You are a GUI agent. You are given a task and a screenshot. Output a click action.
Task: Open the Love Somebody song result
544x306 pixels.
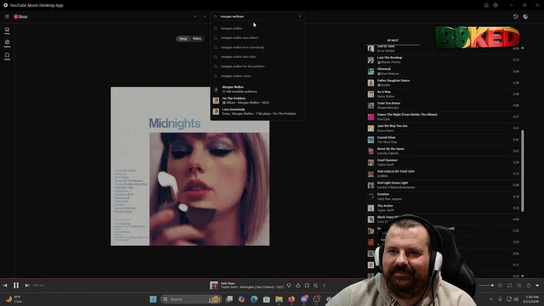pyautogui.click(x=258, y=111)
